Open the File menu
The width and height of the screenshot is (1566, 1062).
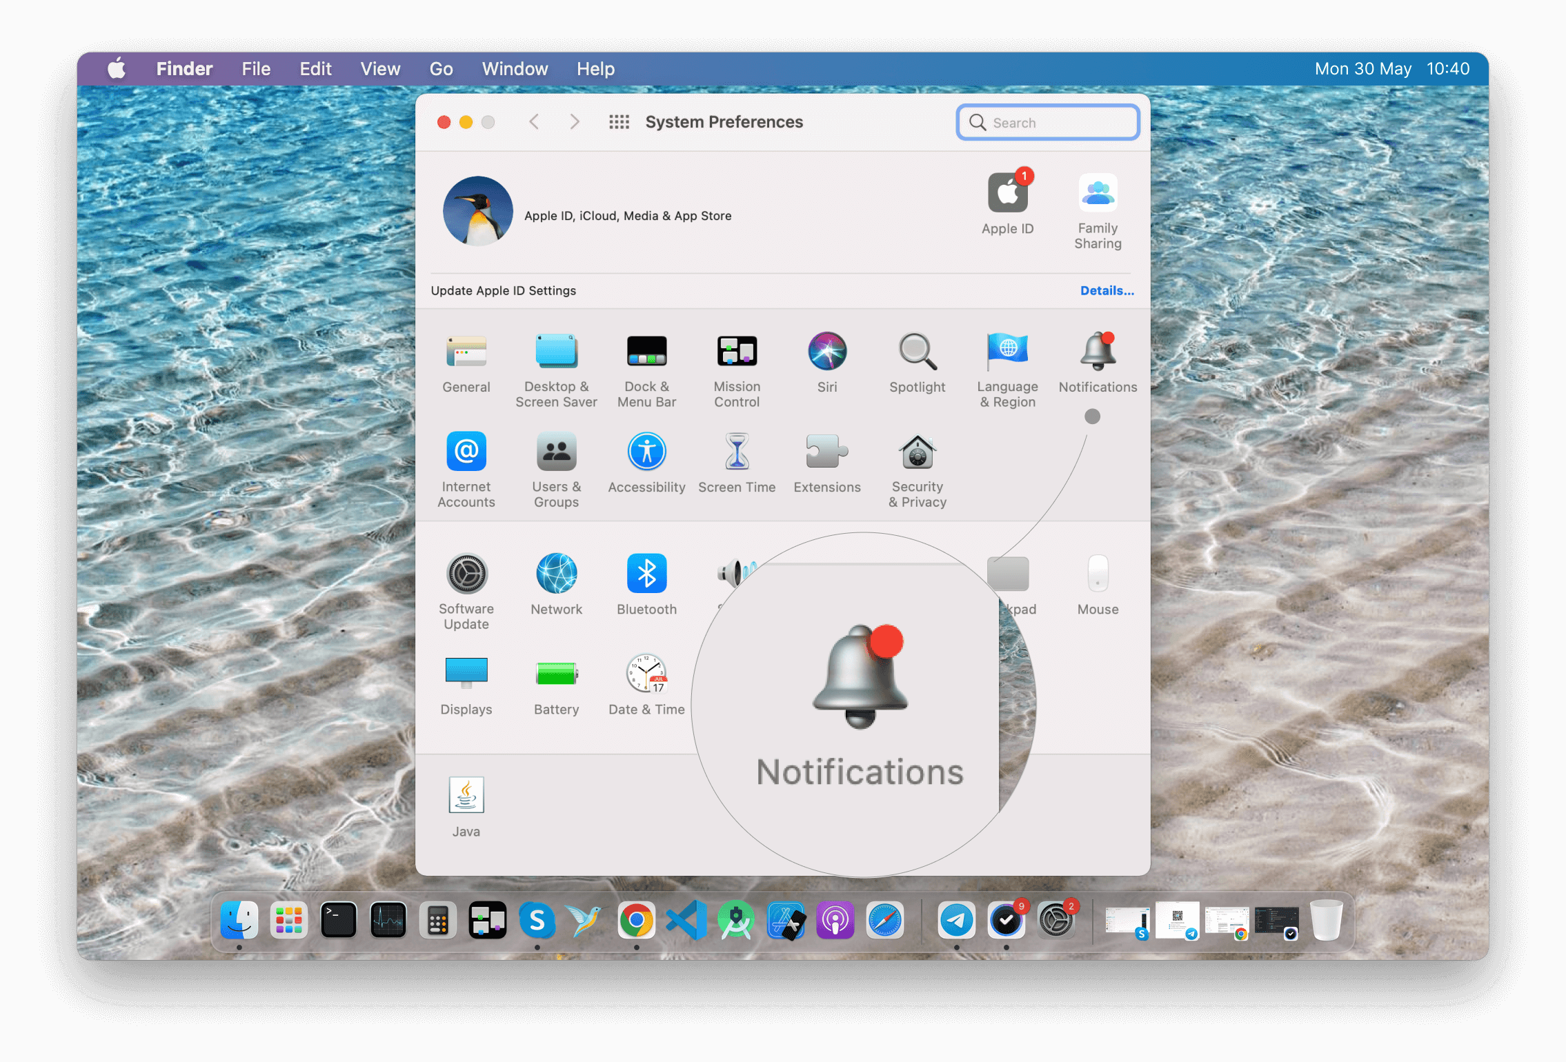(x=256, y=69)
